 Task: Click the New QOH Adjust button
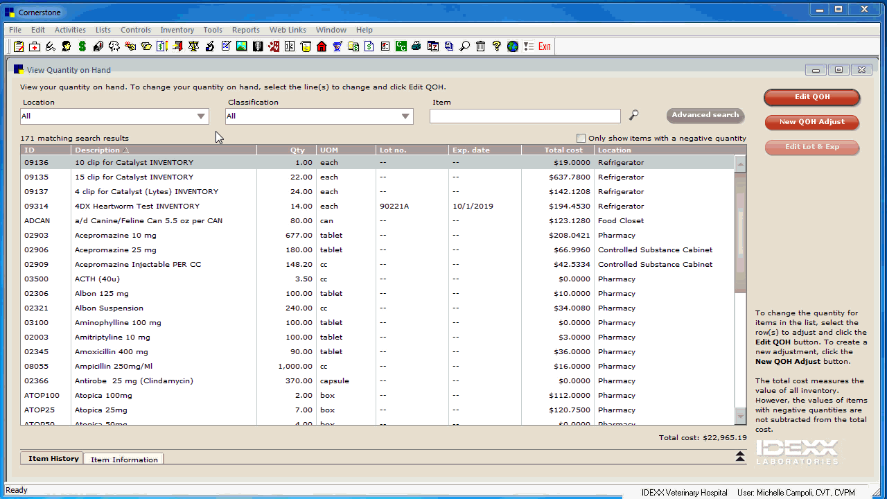811,122
